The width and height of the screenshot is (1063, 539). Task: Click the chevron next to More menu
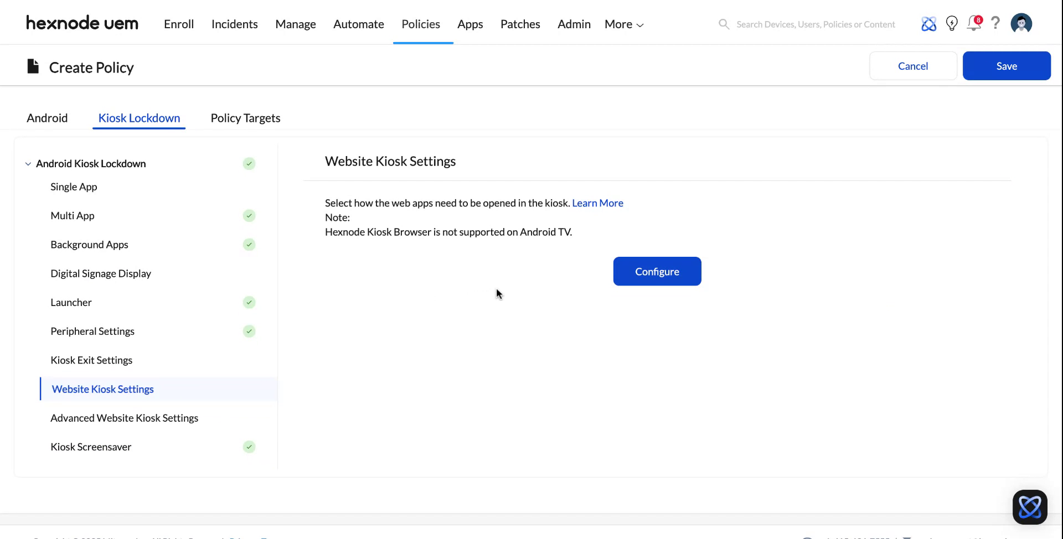(x=639, y=25)
